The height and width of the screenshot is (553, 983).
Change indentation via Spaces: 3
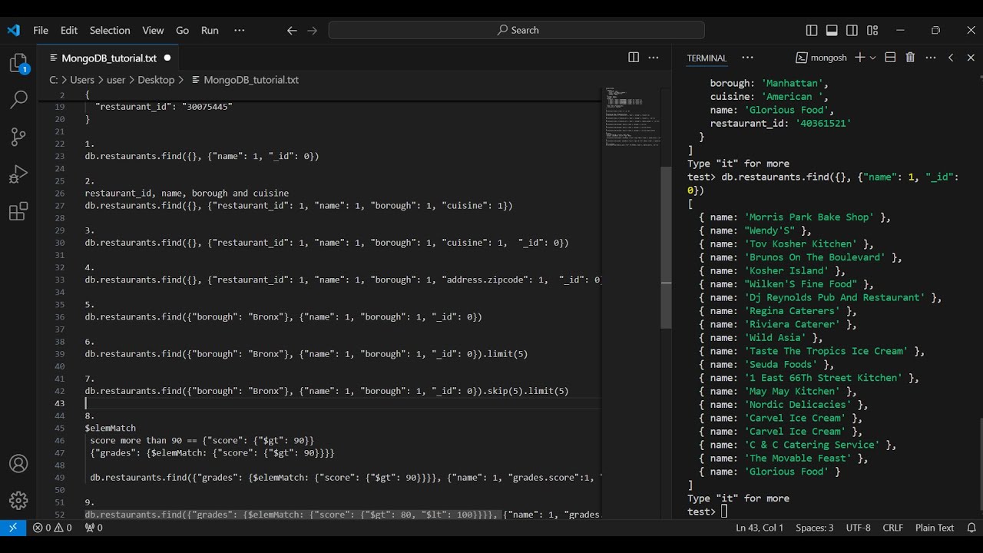tap(814, 528)
